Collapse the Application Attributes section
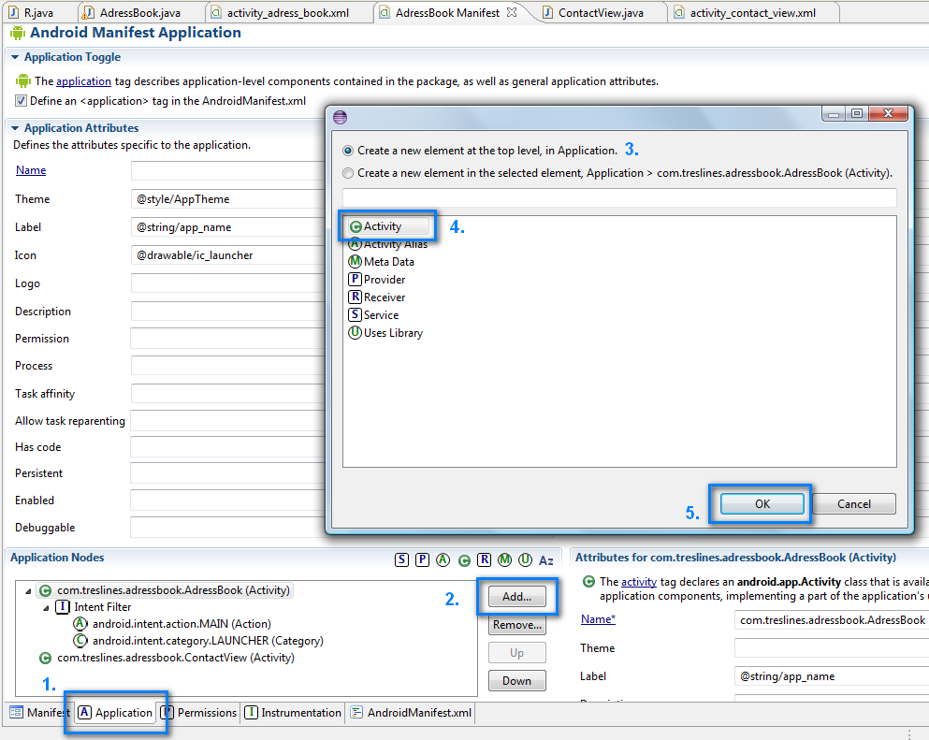929x740 pixels. [x=15, y=128]
